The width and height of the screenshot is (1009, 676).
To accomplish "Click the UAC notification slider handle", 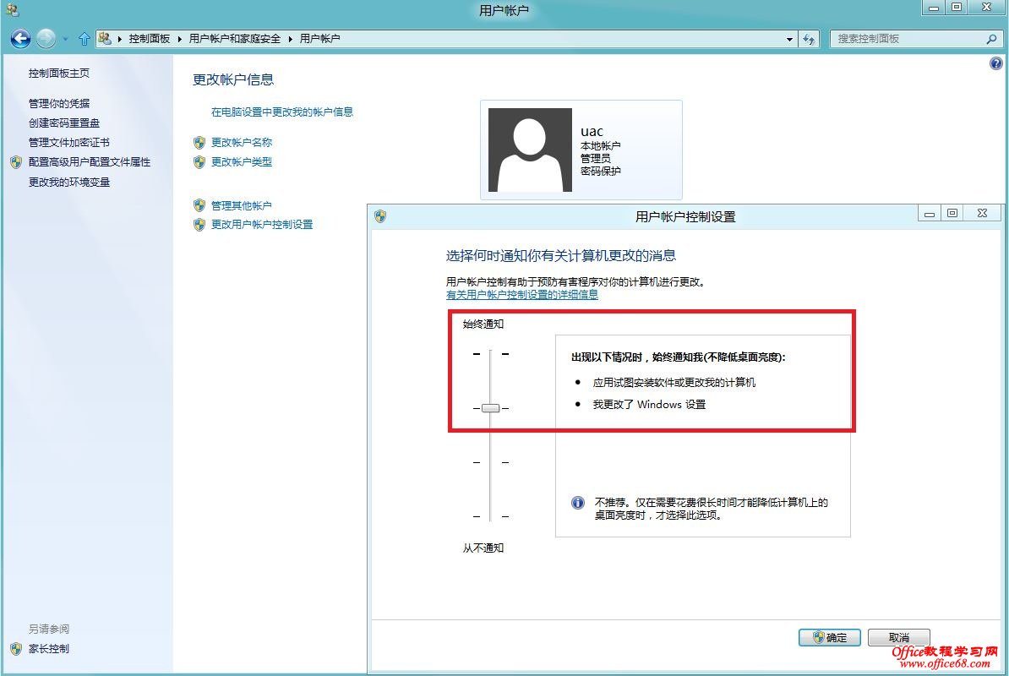I will [x=490, y=408].
